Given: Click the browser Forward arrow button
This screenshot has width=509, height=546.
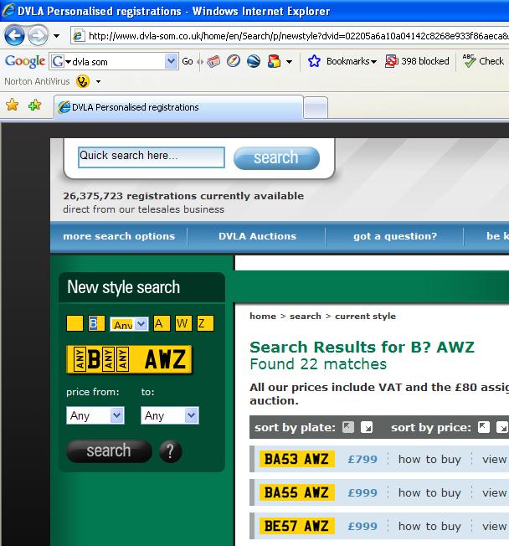Looking at the screenshot, I should (38, 35).
